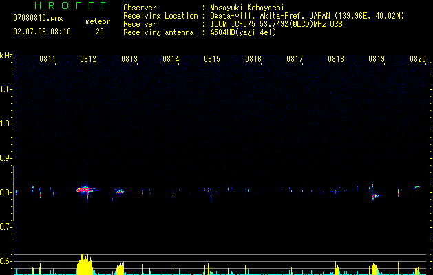This screenshot has width=433, height=275.
Task: Select antenna text A504HB(yagi 4el)
Action: 243,32
